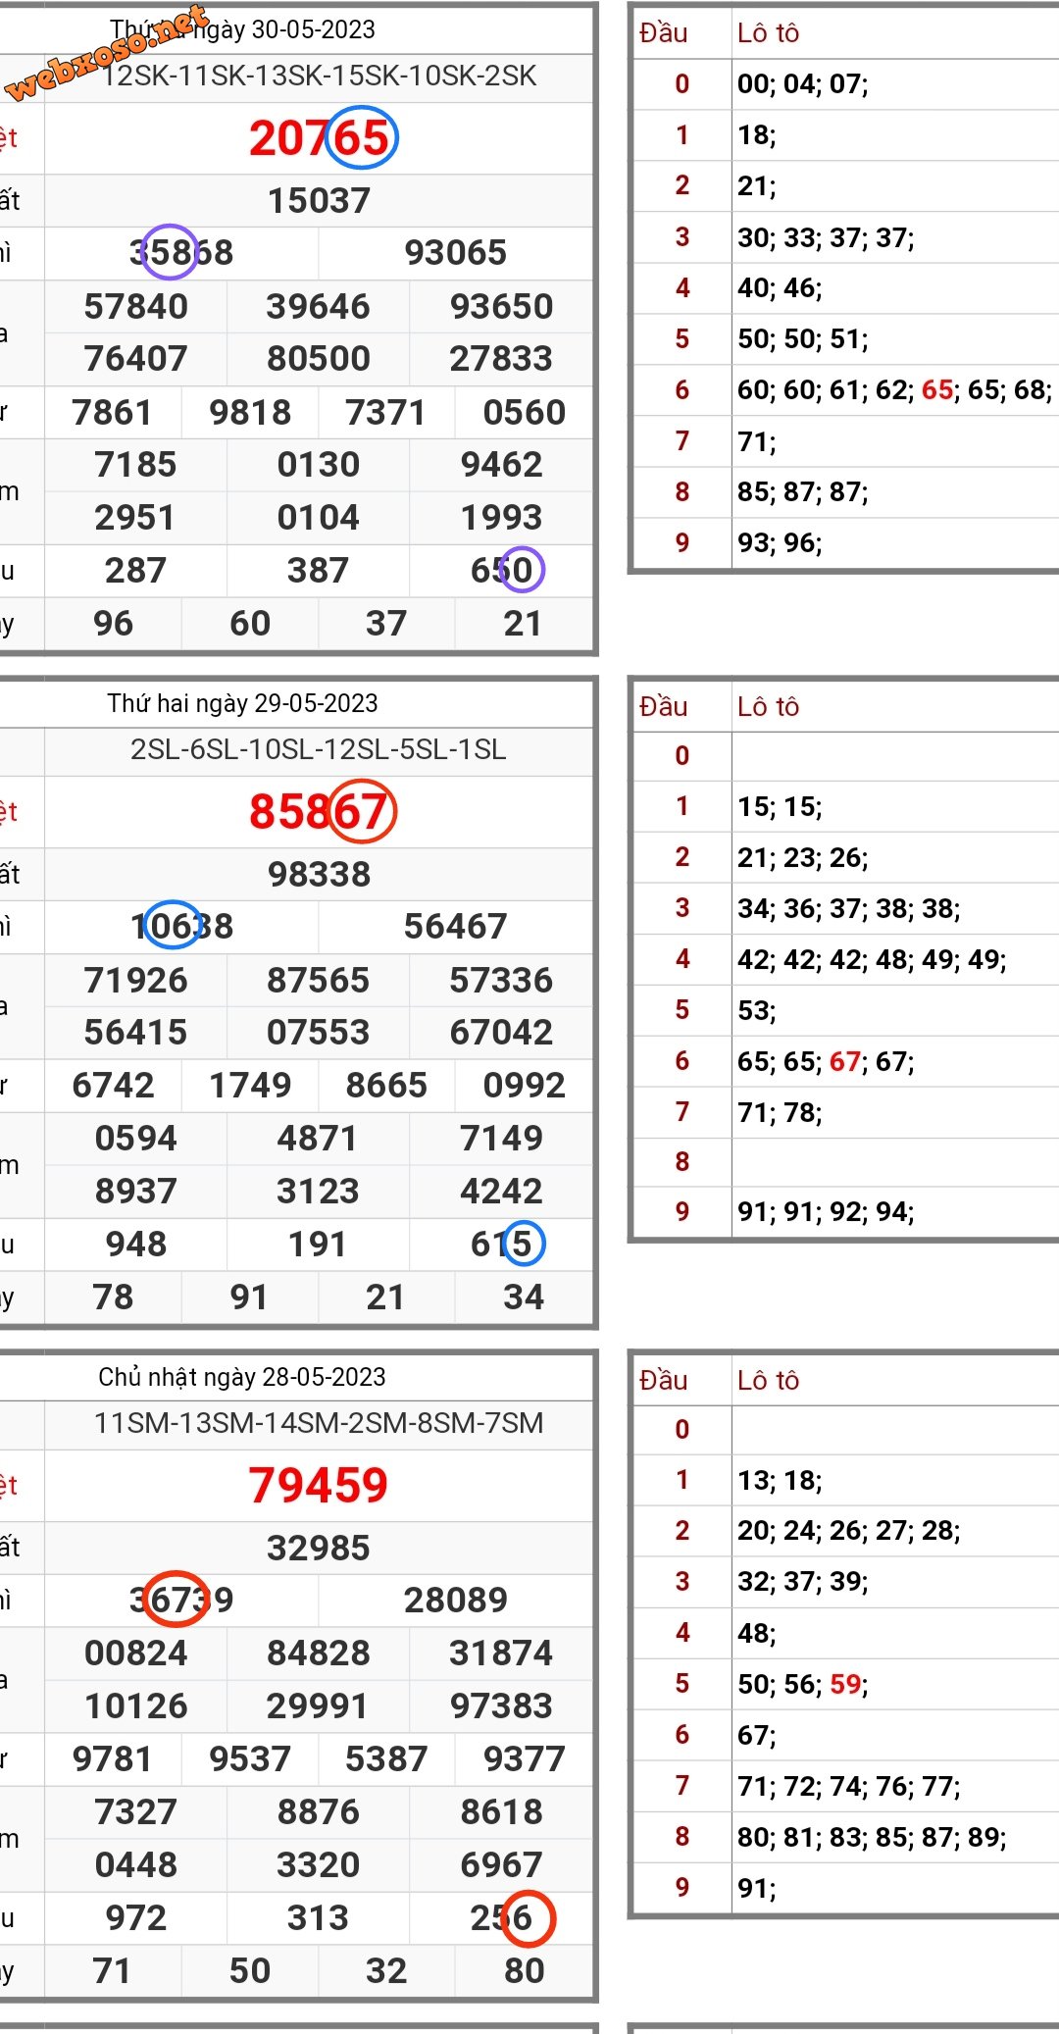Click the code line 12SK-11SK-13SK-15SK-10SK-2SK

coord(320,76)
